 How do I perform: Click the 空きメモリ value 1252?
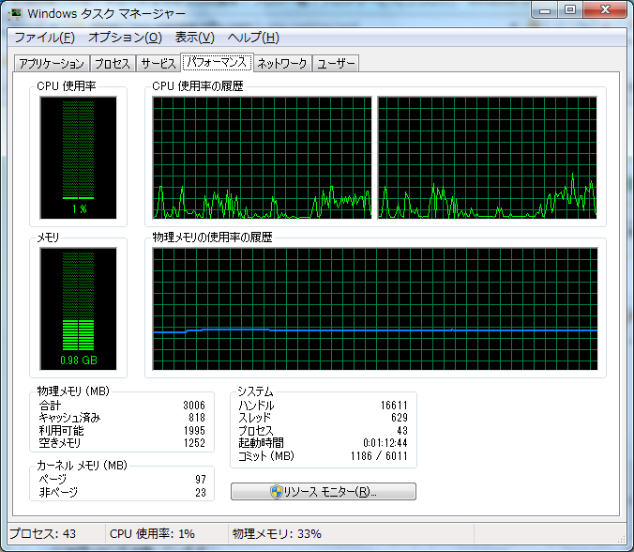194,443
